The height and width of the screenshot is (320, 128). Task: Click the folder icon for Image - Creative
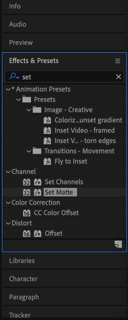pyautogui.click(x=37, y=110)
